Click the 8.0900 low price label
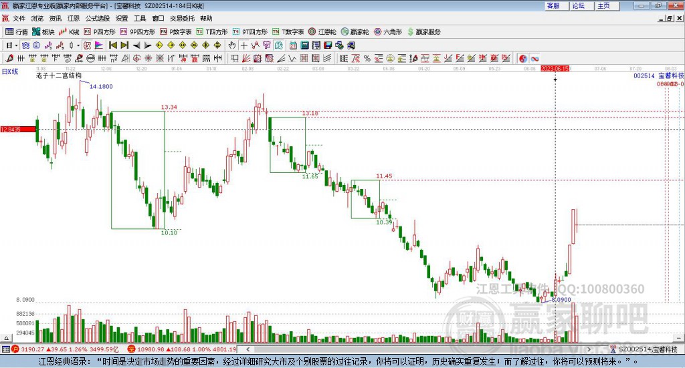The image size is (685, 368). coord(561,300)
